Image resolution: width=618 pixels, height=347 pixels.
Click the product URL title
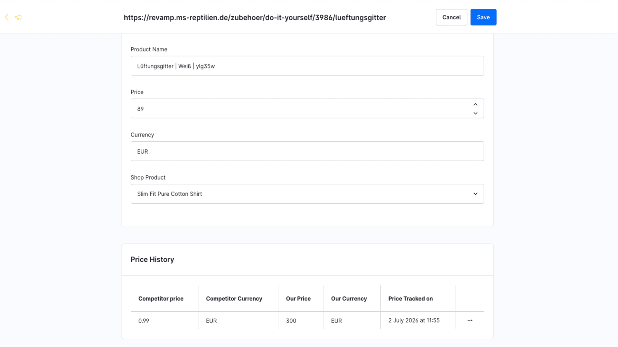(255, 18)
